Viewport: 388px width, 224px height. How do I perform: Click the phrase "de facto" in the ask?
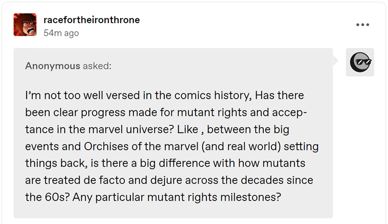pyautogui.click(x=123, y=180)
